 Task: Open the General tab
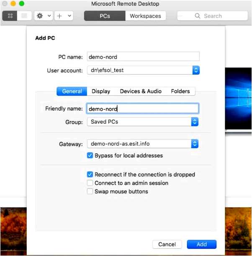pyautogui.click(x=72, y=91)
